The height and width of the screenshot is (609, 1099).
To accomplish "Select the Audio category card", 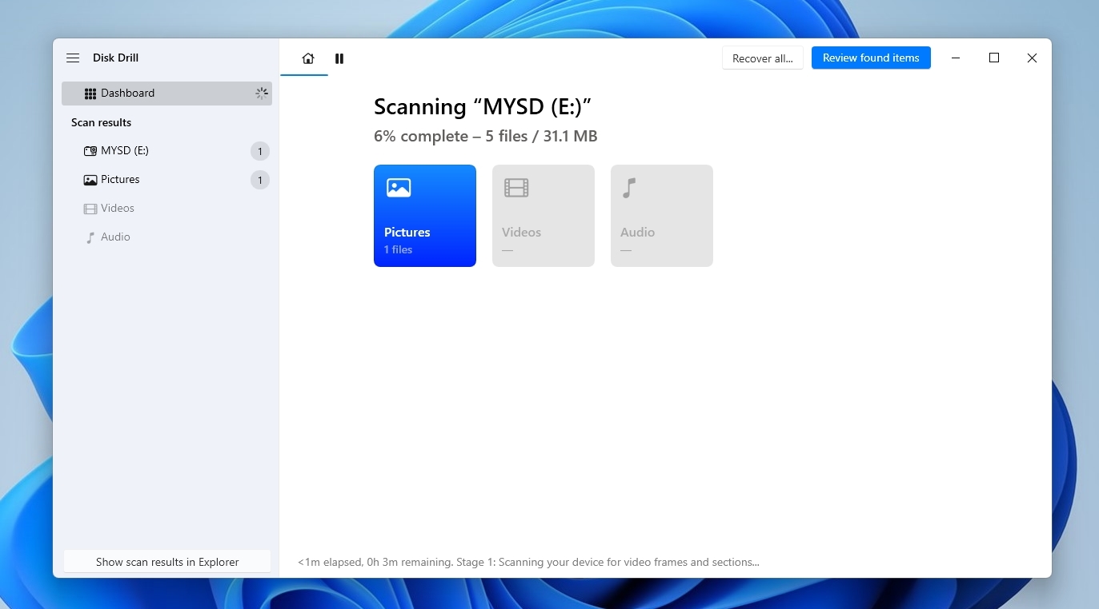I will click(x=662, y=216).
